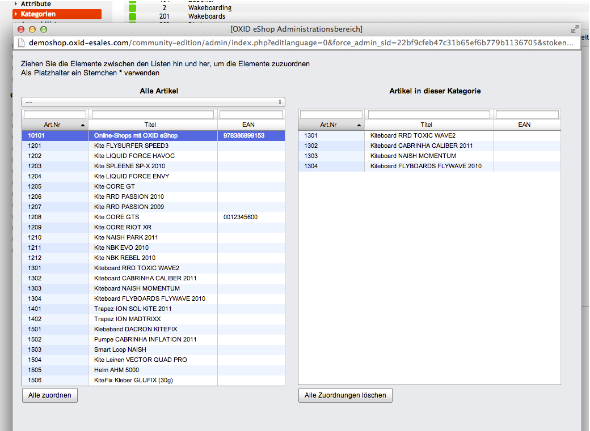Focus Art.Nr filter field in Alle Artikel list

pyautogui.click(x=55, y=115)
